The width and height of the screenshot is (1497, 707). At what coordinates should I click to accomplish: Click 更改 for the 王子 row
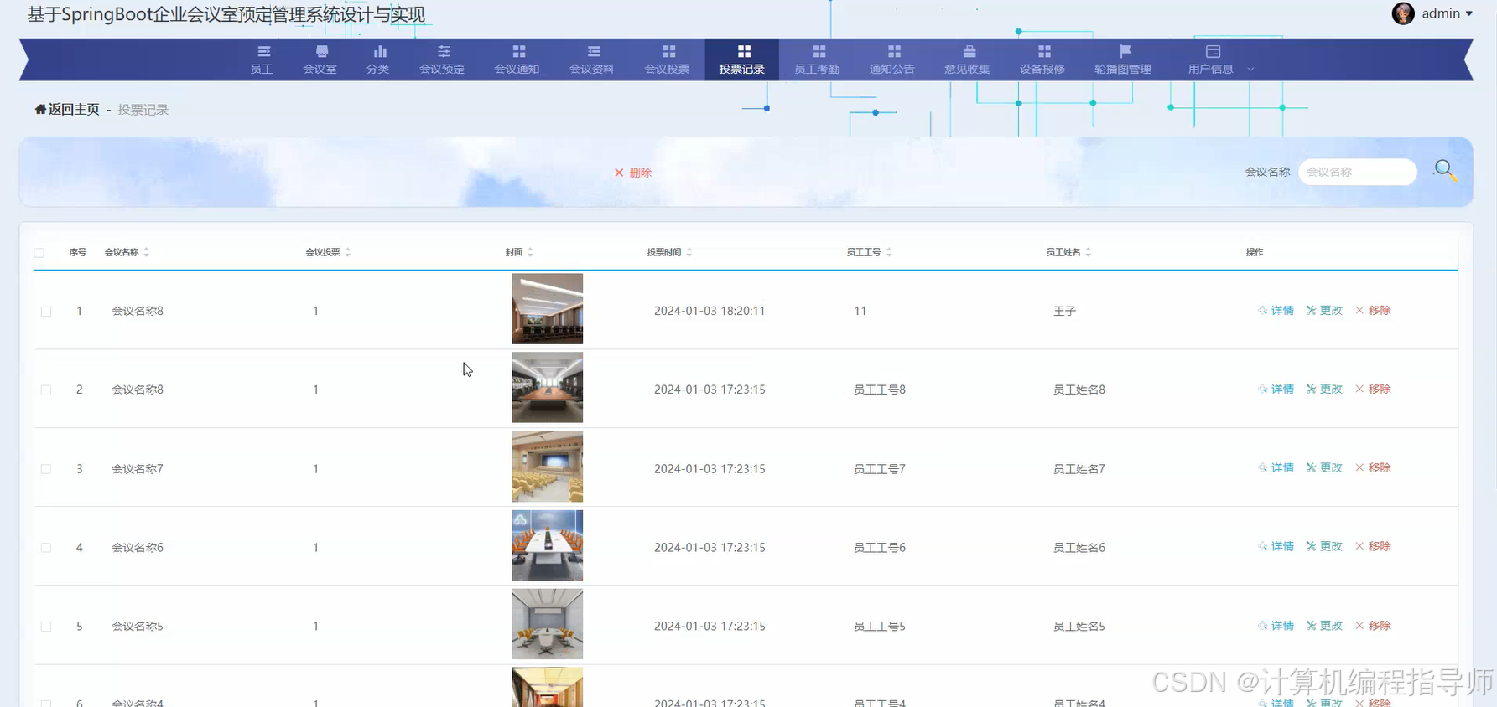click(x=1324, y=311)
